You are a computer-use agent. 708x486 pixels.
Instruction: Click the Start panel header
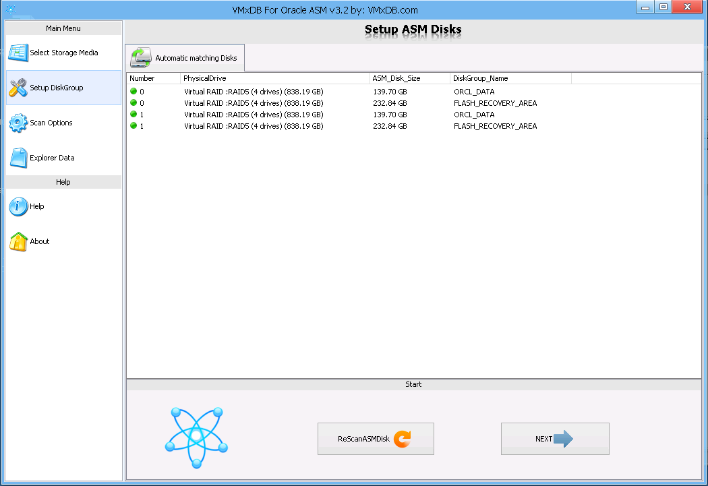tap(413, 384)
